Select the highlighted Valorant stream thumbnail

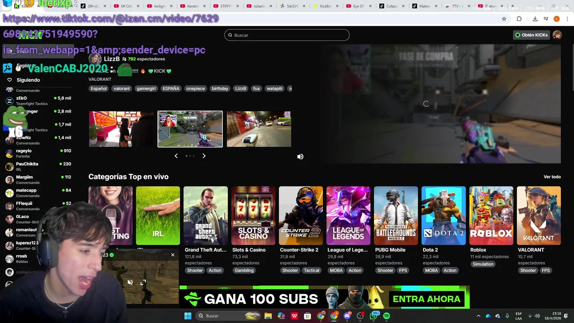point(190,129)
